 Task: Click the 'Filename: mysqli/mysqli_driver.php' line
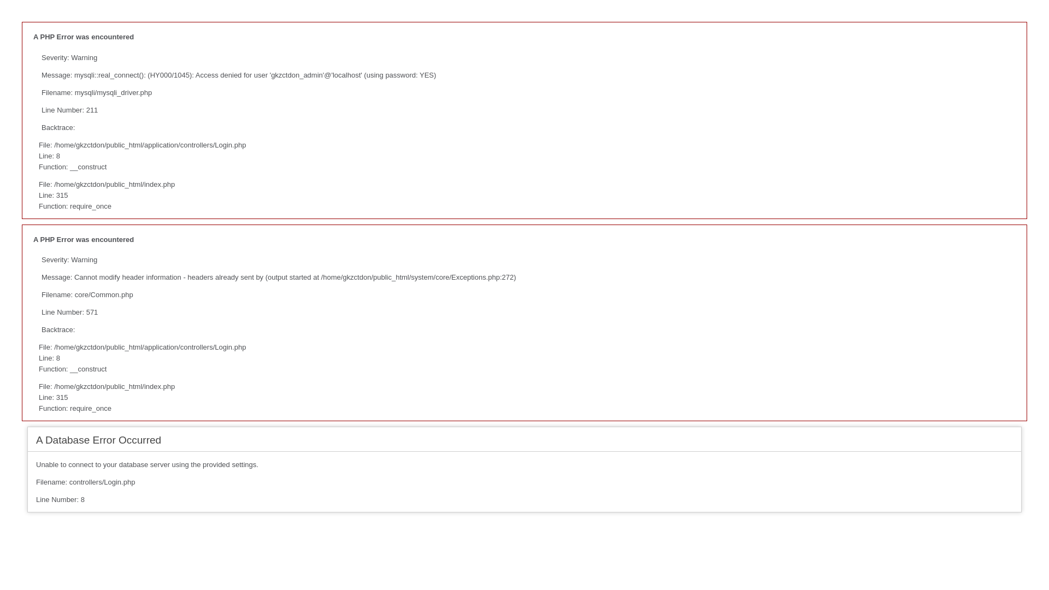97,93
